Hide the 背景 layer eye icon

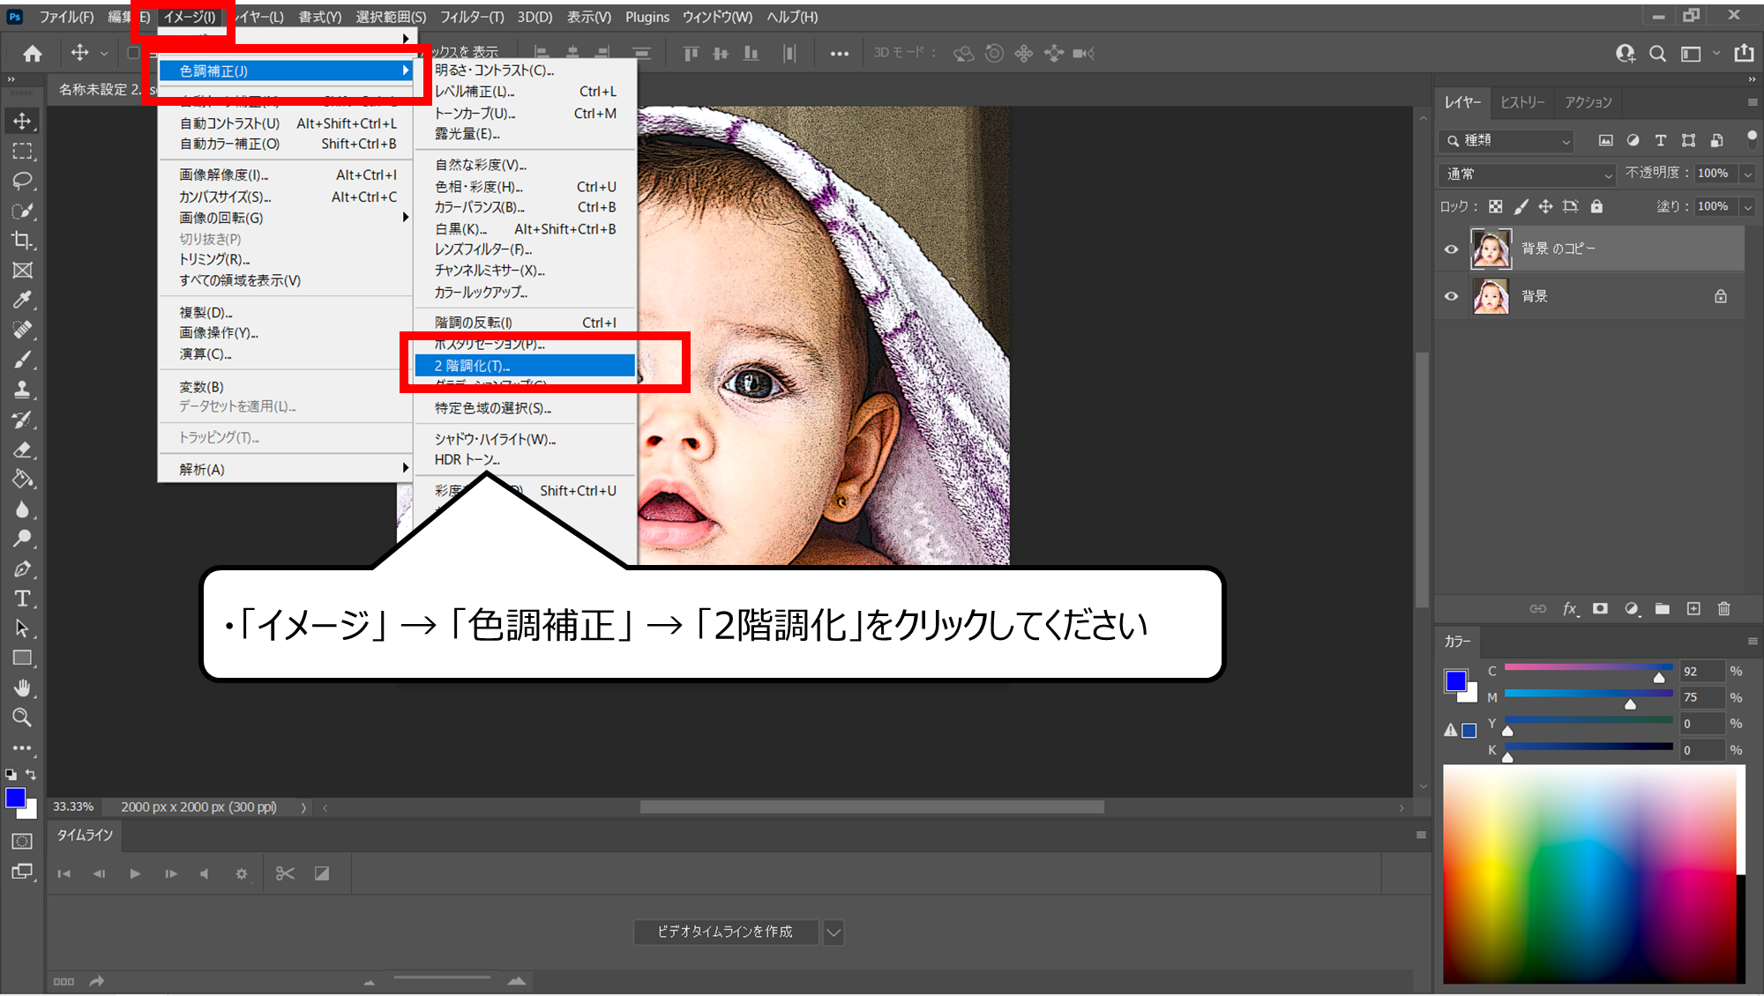[x=1451, y=296]
